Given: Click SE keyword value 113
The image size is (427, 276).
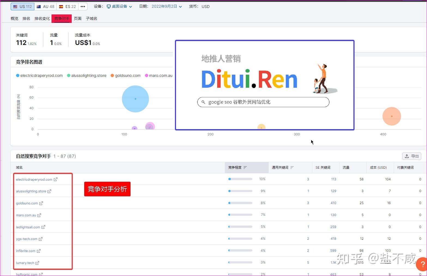Looking at the screenshot, I should pos(334,179).
